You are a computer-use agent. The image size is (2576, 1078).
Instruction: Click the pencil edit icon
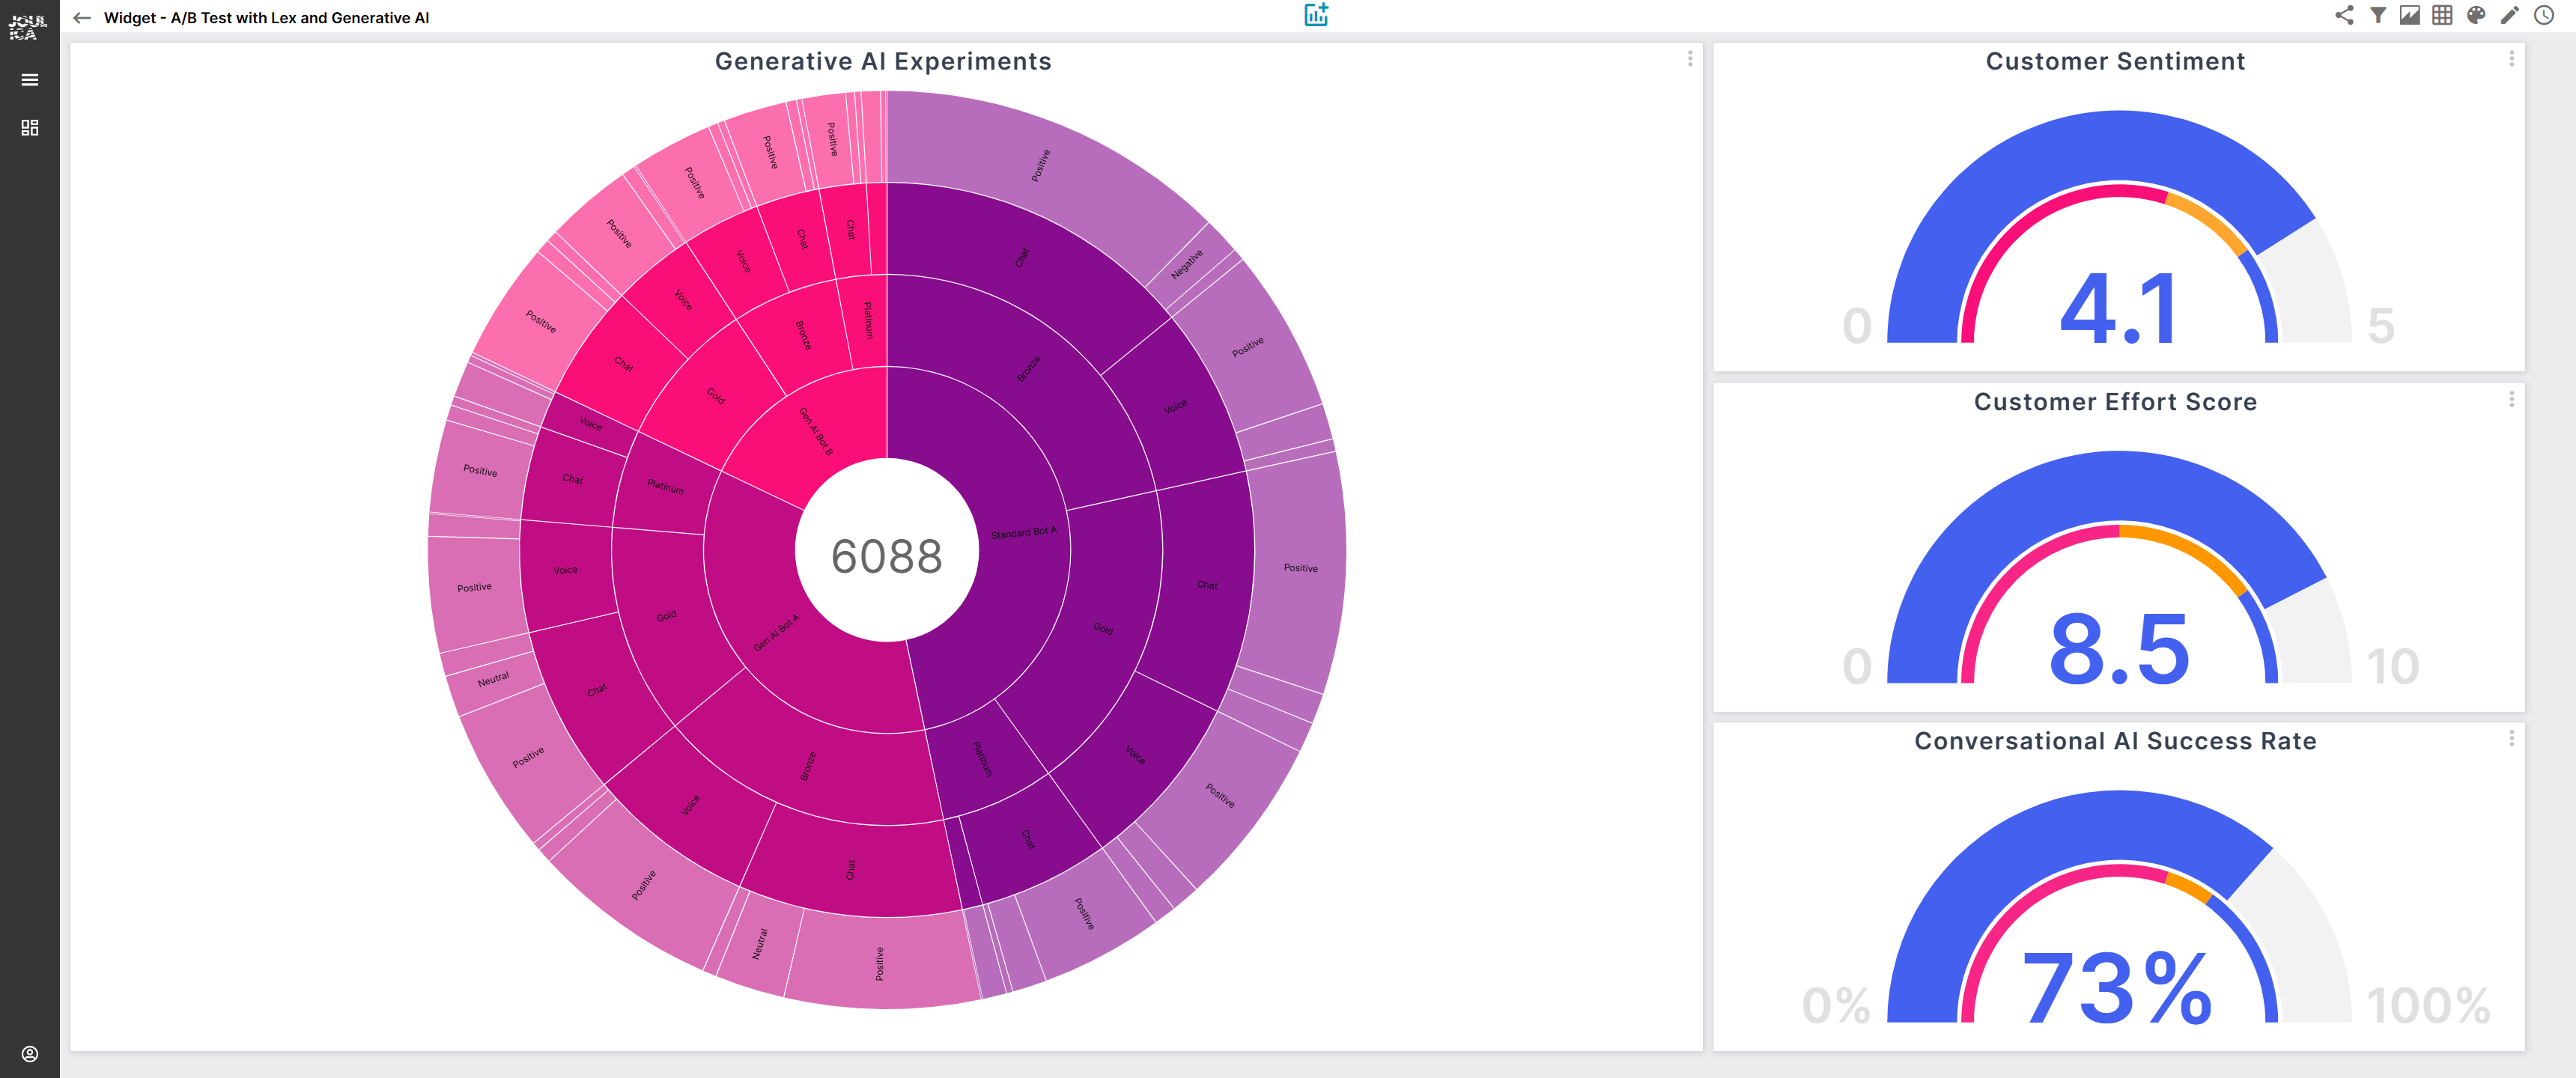pos(2510,15)
